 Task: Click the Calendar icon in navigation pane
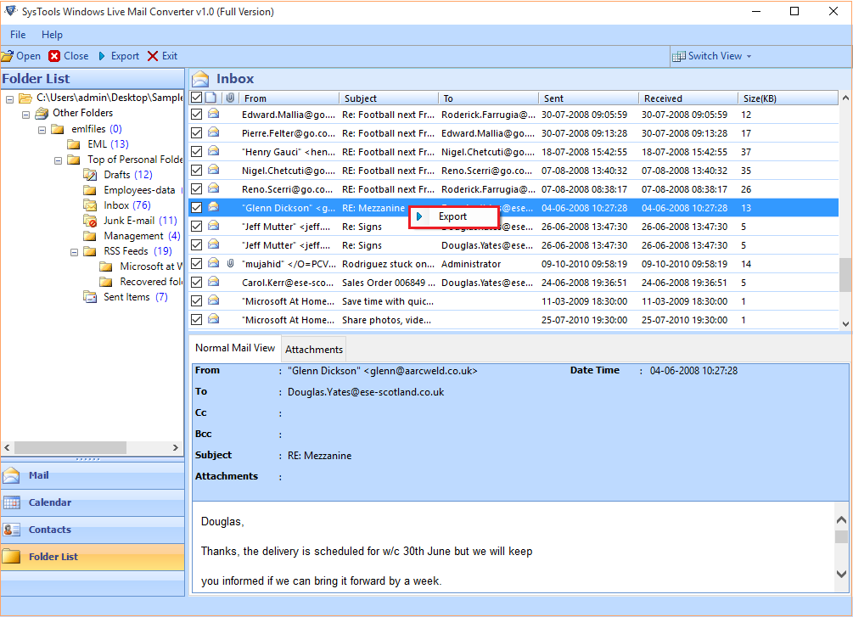click(x=11, y=502)
